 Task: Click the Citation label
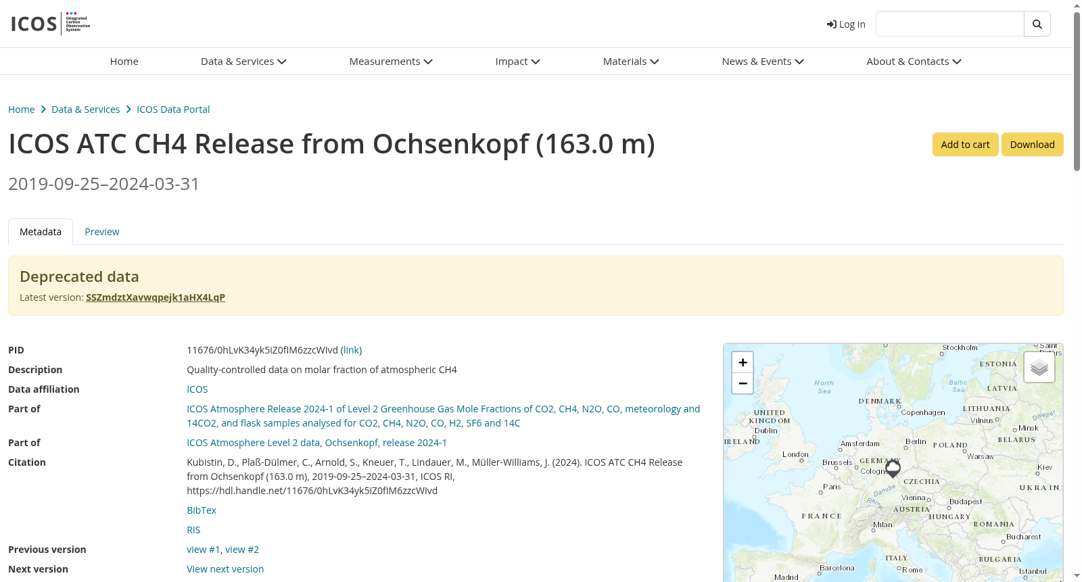click(27, 462)
